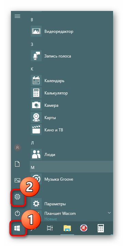124x246 pixels.
Task: Launch Кино и ТВ
Action: pyautogui.click(x=71, y=130)
